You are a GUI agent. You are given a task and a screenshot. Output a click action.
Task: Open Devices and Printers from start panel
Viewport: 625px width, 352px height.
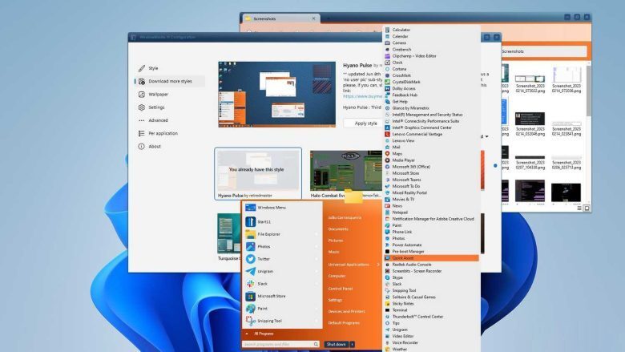pyautogui.click(x=346, y=311)
